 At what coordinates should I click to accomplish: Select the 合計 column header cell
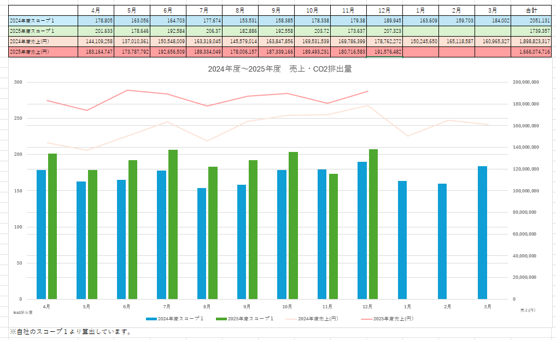point(531,10)
